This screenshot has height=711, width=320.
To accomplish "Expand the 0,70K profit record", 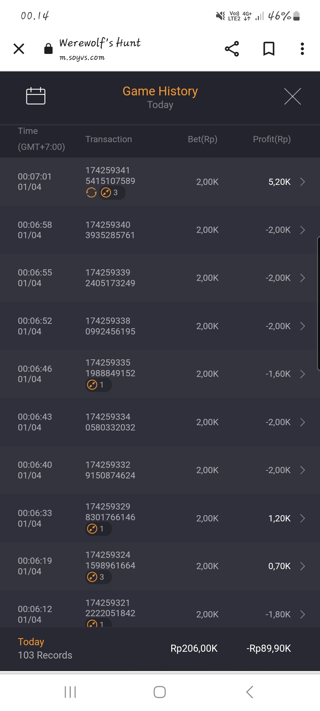I will coord(302,566).
